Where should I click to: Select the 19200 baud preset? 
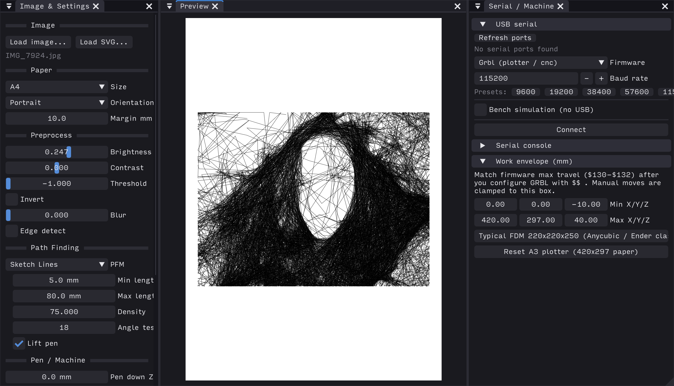pyautogui.click(x=561, y=92)
